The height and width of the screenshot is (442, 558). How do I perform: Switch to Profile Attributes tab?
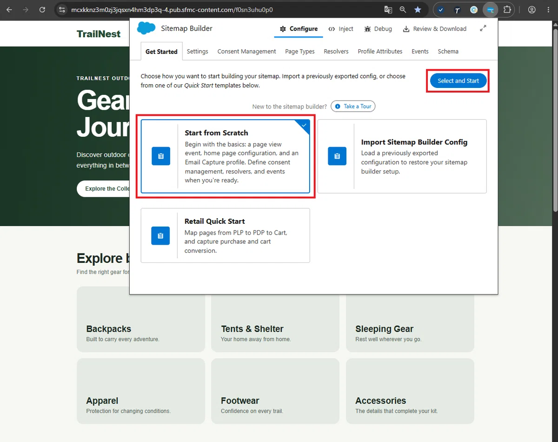coord(380,52)
